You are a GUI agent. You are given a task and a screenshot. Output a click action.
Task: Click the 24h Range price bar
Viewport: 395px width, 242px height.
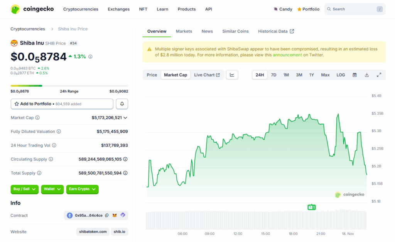(69, 86)
